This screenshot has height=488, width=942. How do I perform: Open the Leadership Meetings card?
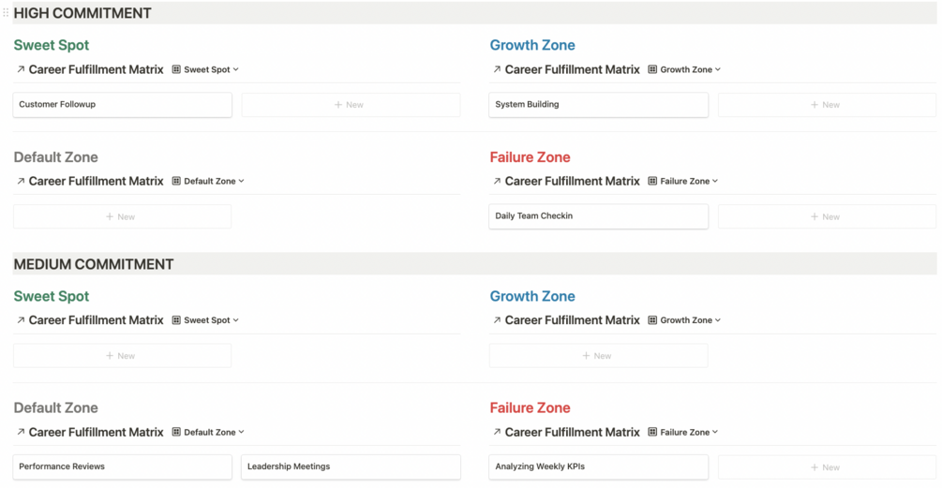351,466
